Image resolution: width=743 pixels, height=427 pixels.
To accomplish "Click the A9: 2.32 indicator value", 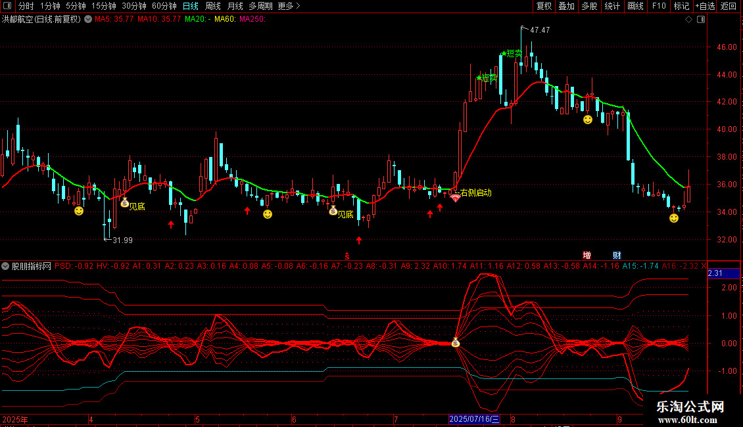I will click(416, 266).
